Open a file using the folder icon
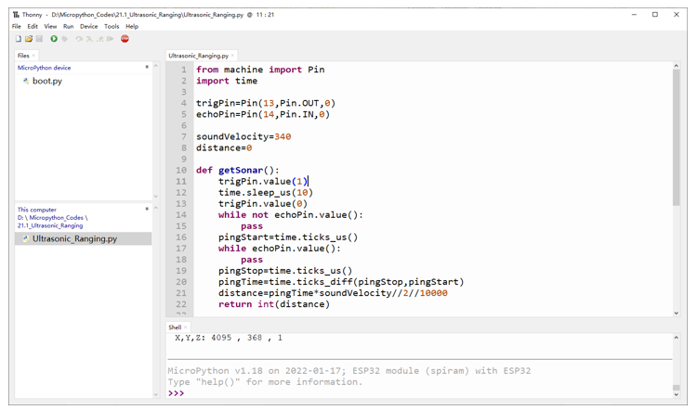 (29, 39)
